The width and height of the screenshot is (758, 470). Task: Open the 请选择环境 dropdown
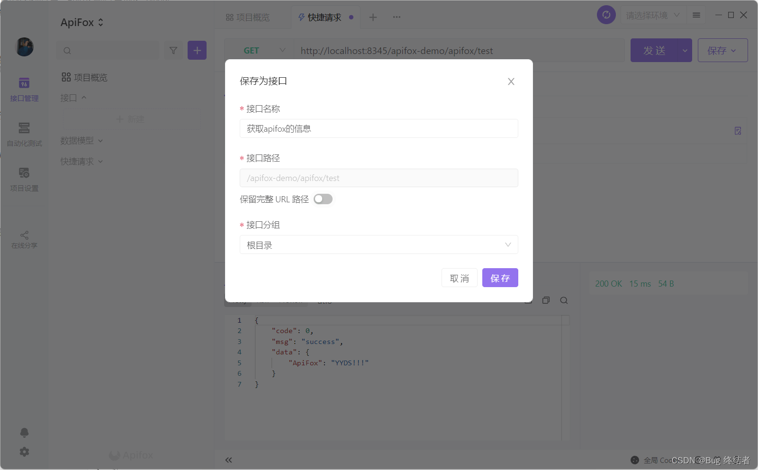[x=652, y=16]
